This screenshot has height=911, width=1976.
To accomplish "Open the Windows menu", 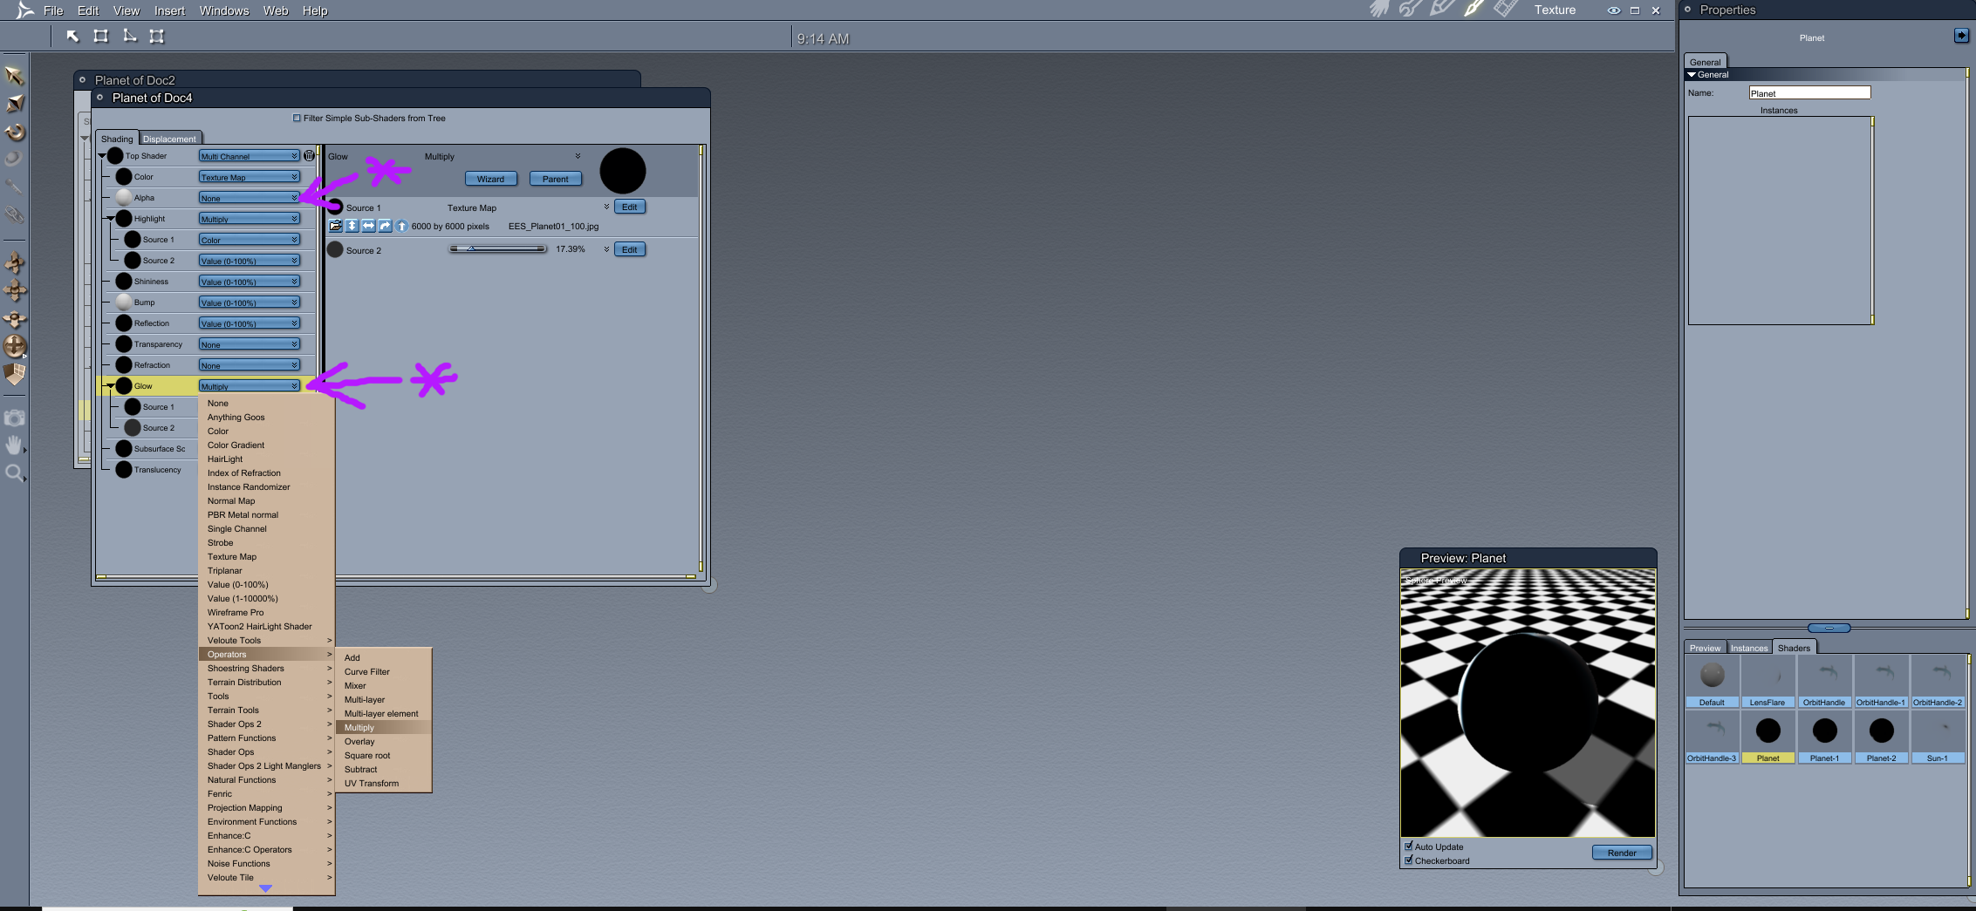I will [x=224, y=10].
